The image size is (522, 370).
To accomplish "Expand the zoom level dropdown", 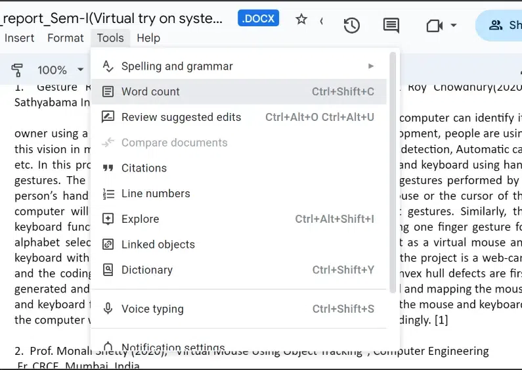I will click(x=81, y=70).
